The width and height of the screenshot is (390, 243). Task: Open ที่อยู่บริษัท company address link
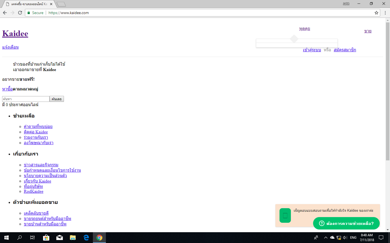click(x=33, y=186)
